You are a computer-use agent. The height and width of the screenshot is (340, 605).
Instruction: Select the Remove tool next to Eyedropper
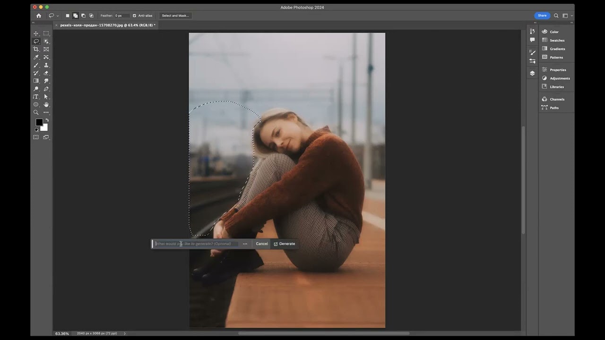pyautogui.click(x=46, y=57)
